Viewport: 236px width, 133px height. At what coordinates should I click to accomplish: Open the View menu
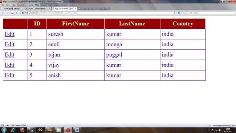(13, 5)
